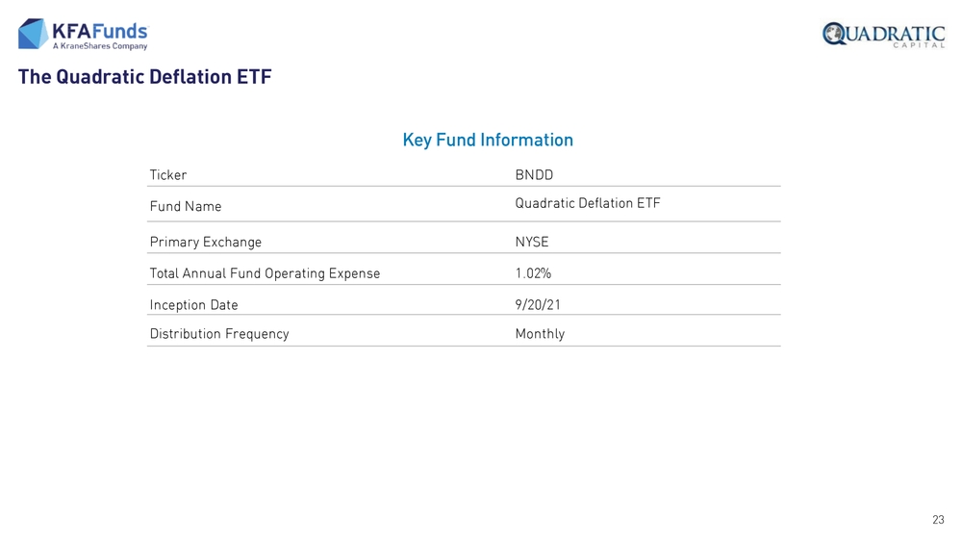The height and width of the screenshot is (542, 962).
Task: Select the 'Primary Exchange' row label
Action: click(206, 243)
